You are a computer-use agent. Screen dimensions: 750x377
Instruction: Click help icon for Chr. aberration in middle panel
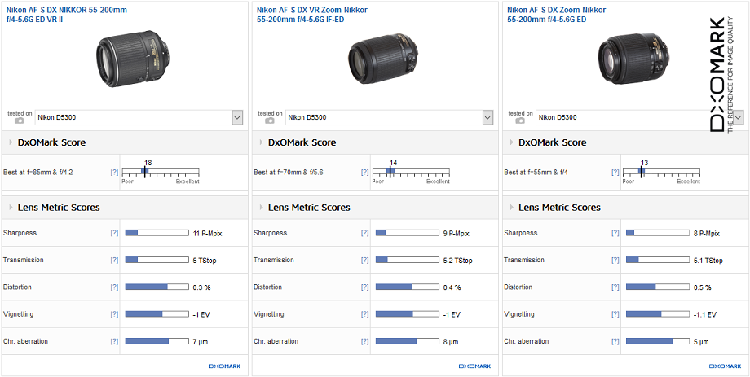[x=364, y=341]
